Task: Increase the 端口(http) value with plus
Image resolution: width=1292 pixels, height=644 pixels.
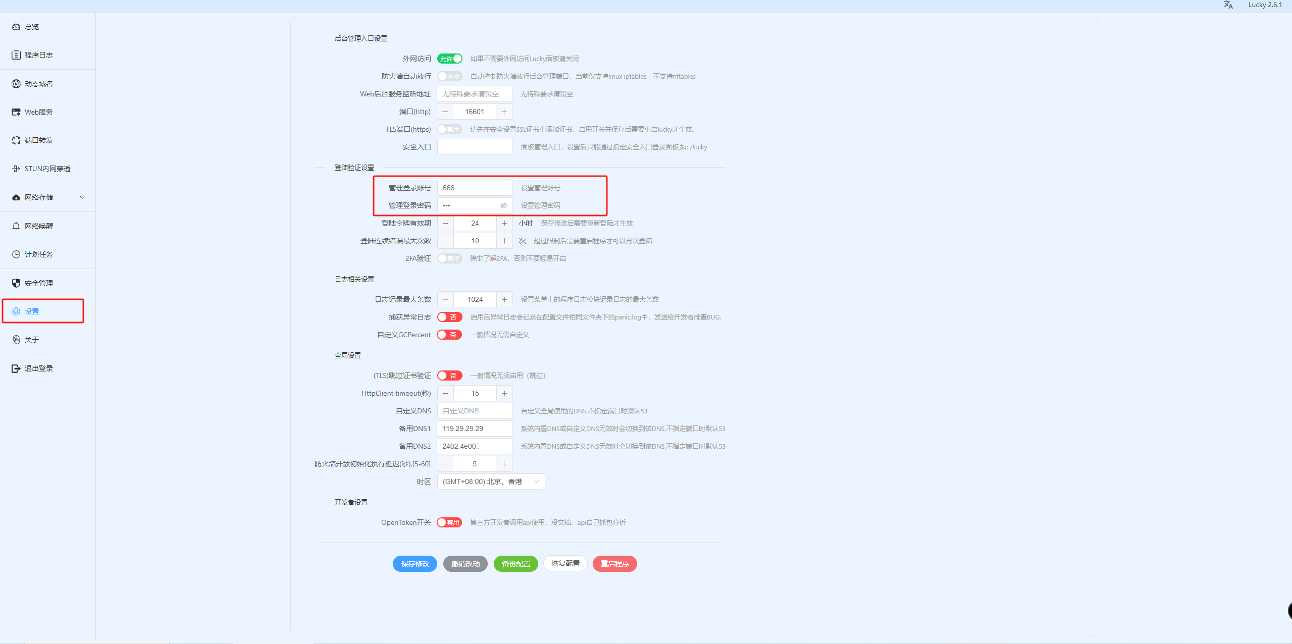Action: click(504, 112)
